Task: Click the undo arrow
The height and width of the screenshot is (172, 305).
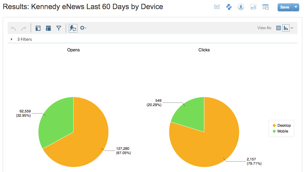Action: [x=13, y=28]
